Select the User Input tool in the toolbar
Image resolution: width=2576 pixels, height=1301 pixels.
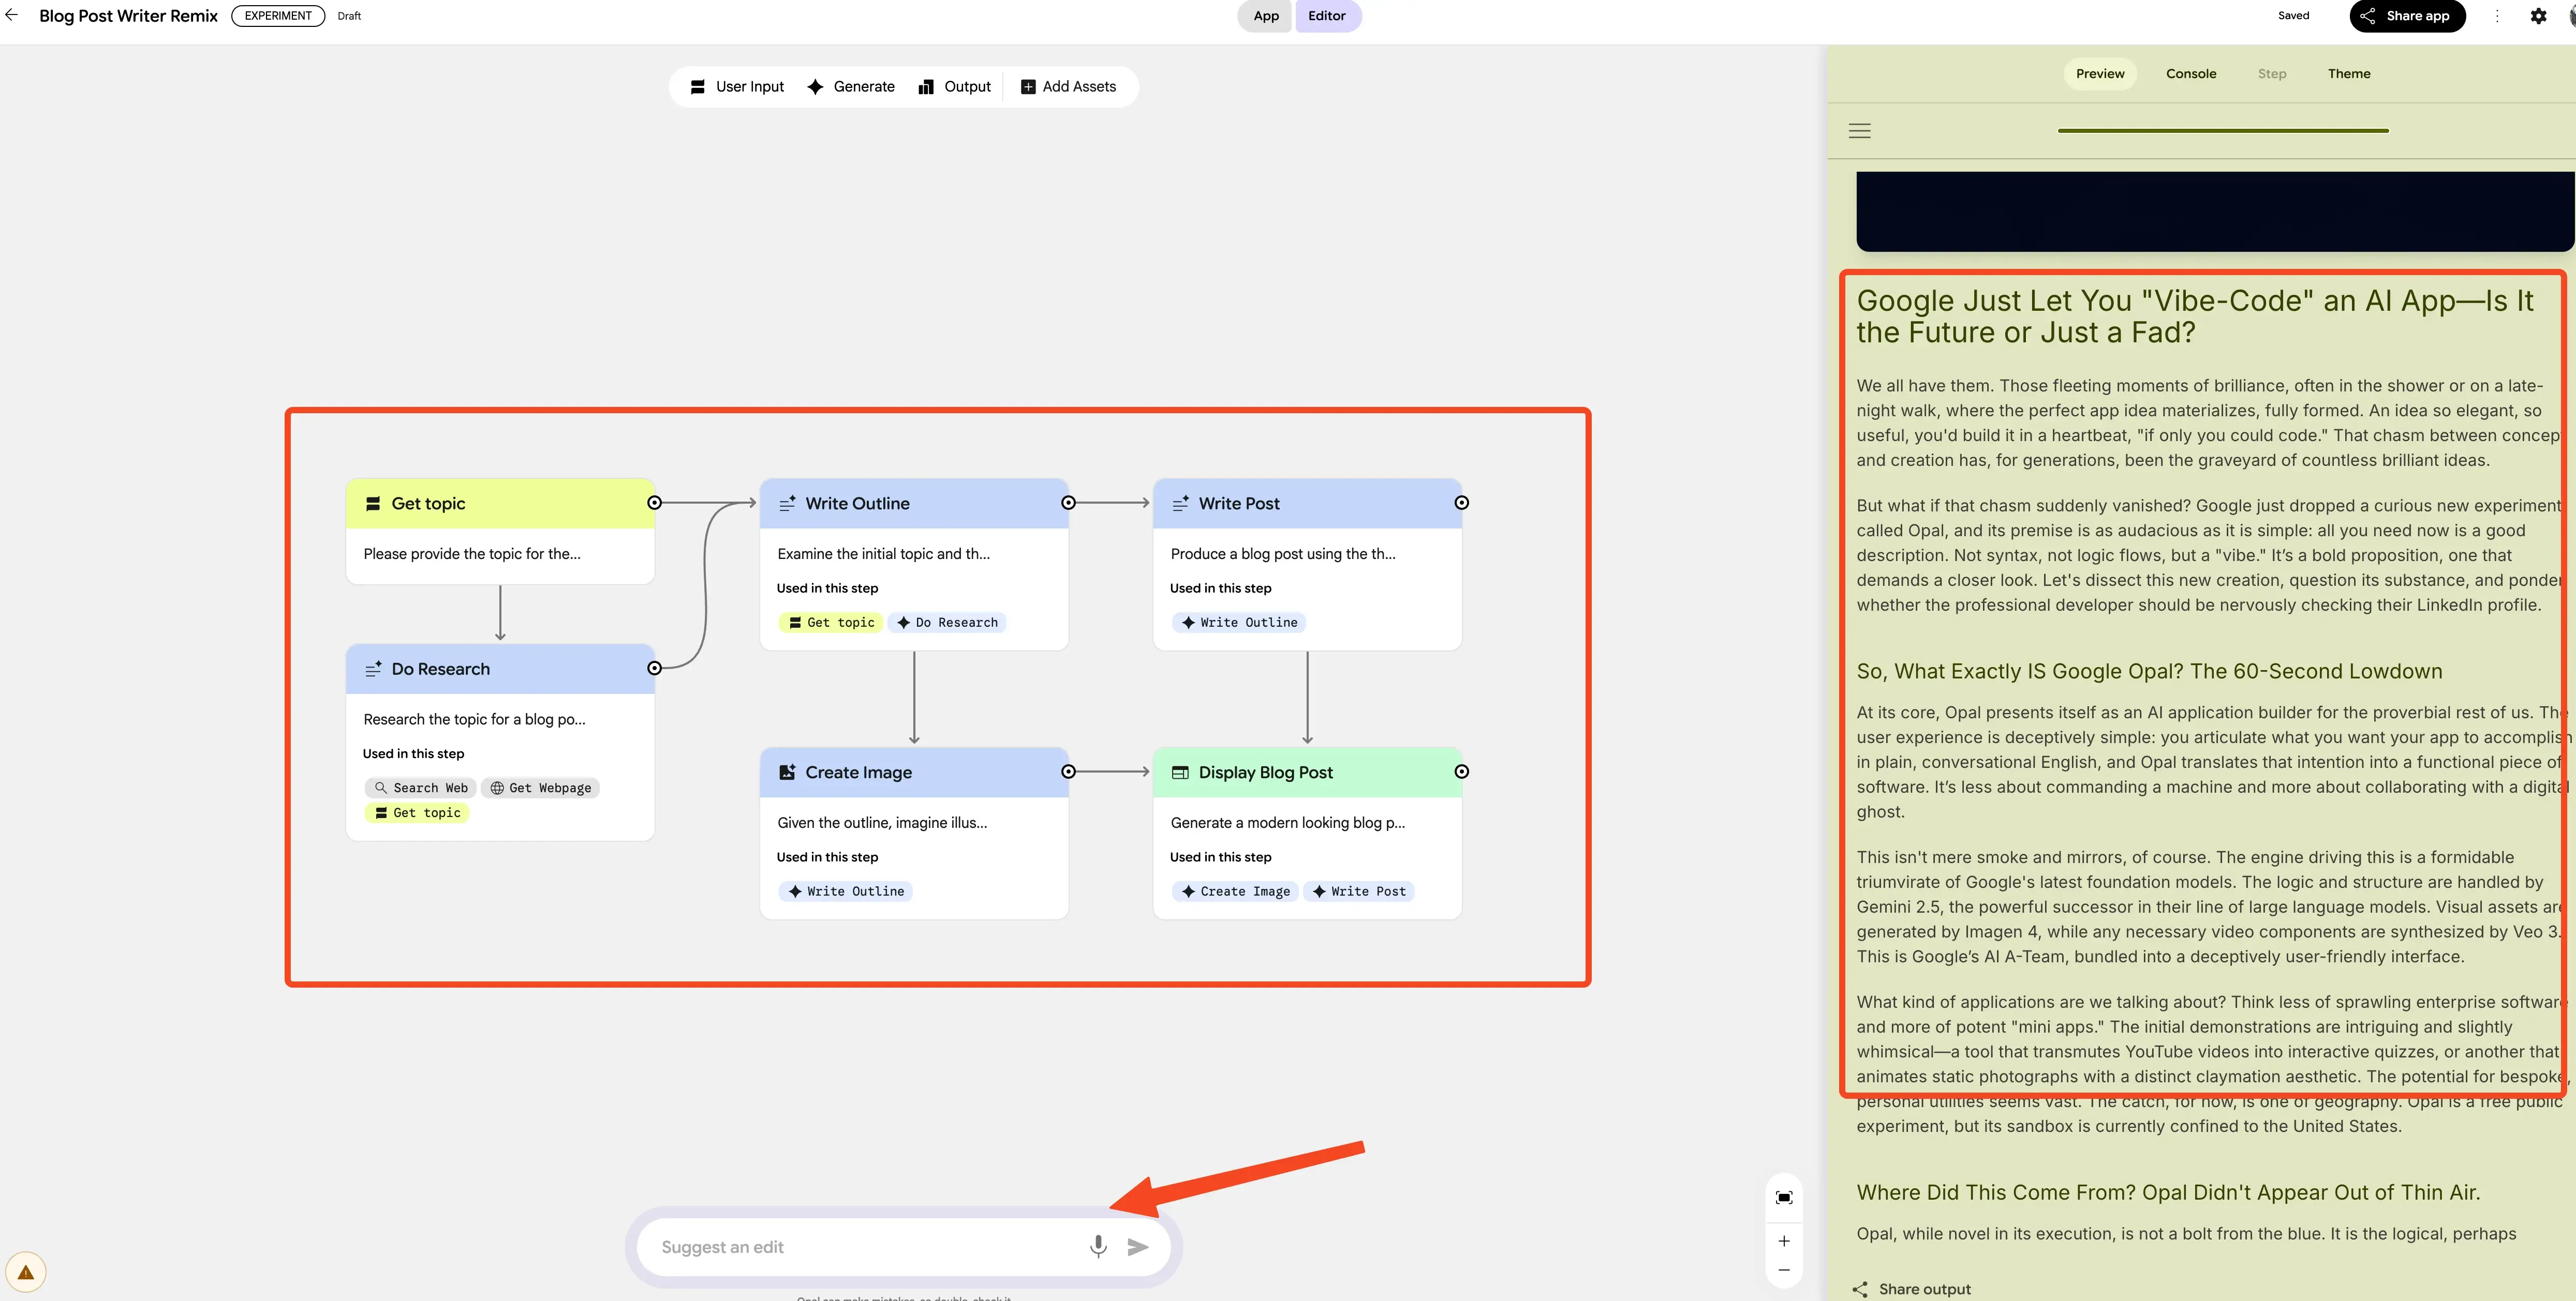(x=736, y=87)
